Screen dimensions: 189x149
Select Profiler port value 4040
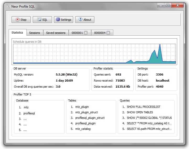160,87
